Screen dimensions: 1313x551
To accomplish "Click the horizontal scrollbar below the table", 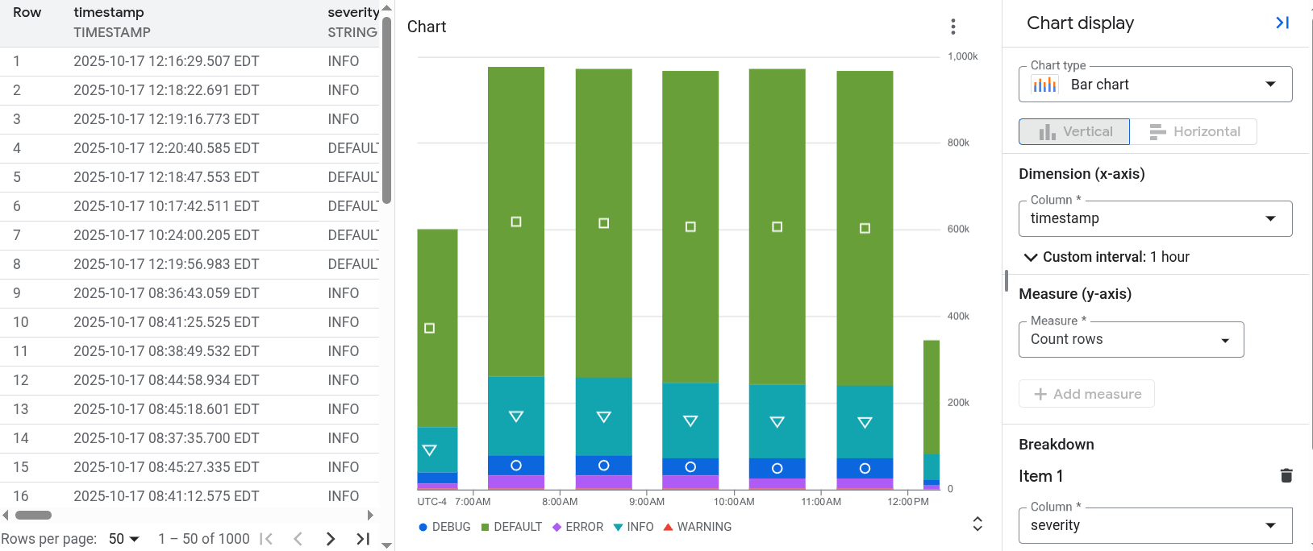I will coord(34,515).
